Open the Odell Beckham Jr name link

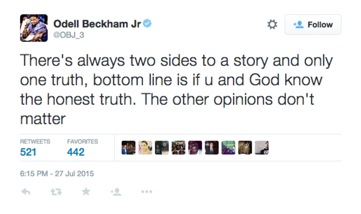coord(97,24)
